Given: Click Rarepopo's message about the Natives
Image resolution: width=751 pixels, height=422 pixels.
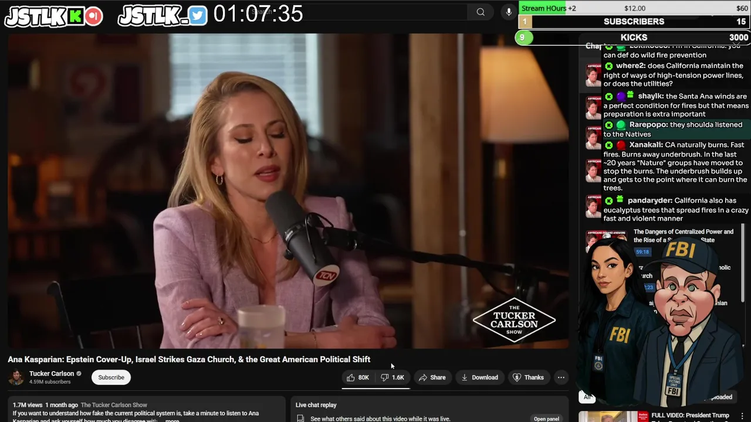Looking at the screenshot, I should click(x=676, y=130).
